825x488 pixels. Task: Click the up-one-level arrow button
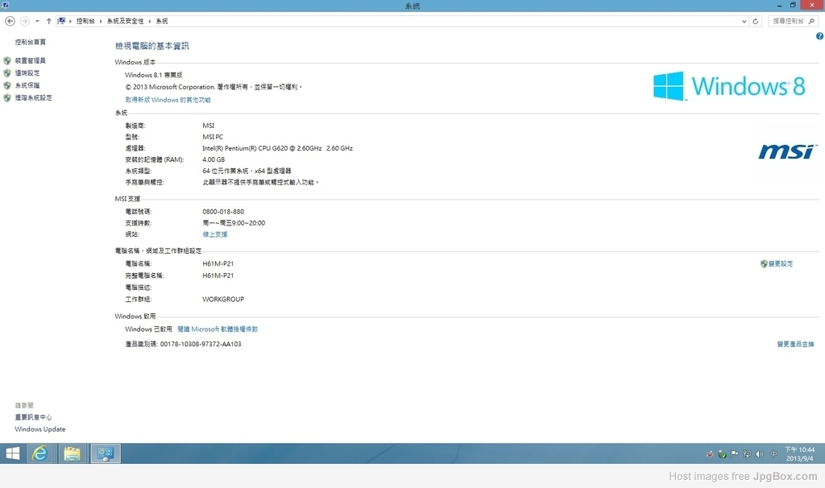tap(48, 21)
